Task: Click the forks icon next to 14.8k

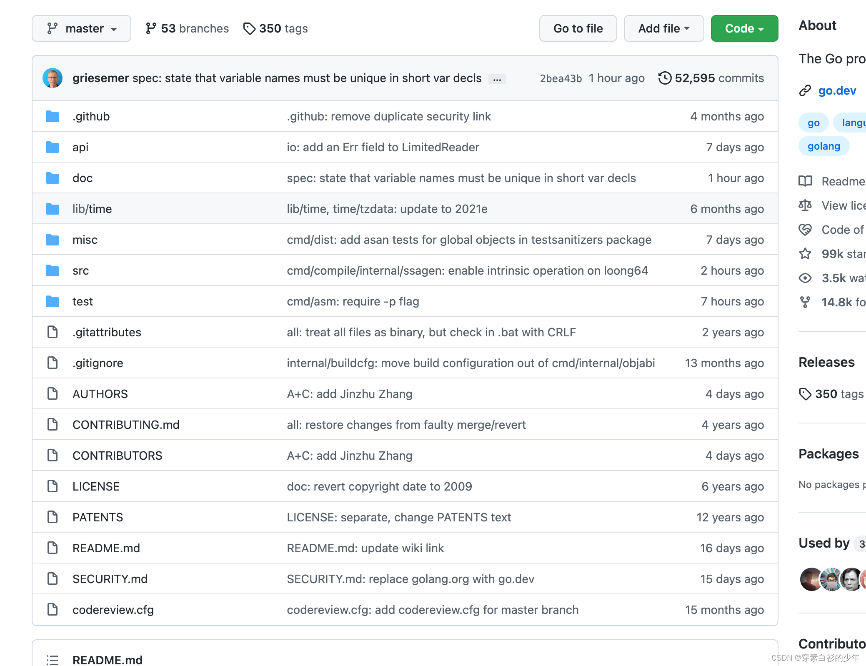Action: tap(805, 302)
